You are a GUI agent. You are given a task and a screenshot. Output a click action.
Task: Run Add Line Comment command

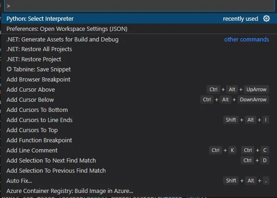coord(32,151)
